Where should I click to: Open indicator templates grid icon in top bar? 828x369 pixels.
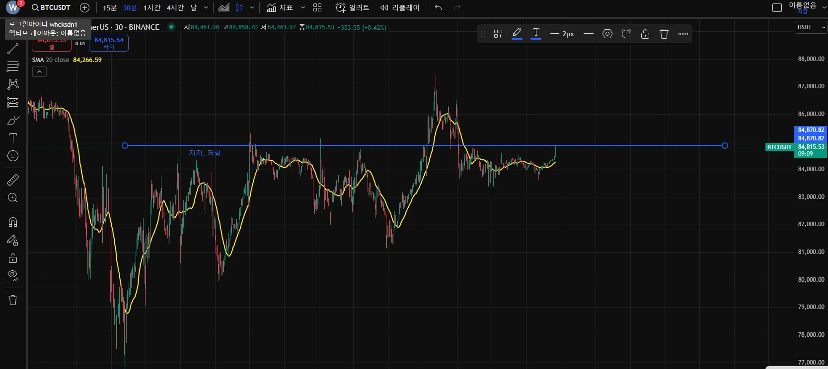[317, 8]
